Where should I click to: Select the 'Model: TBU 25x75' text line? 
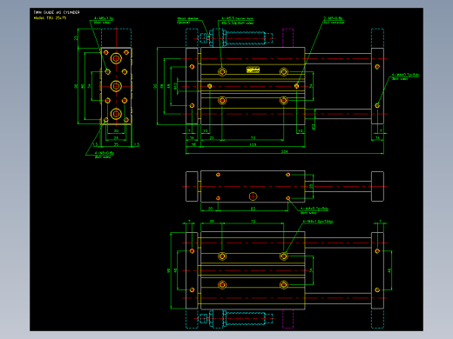50,18
